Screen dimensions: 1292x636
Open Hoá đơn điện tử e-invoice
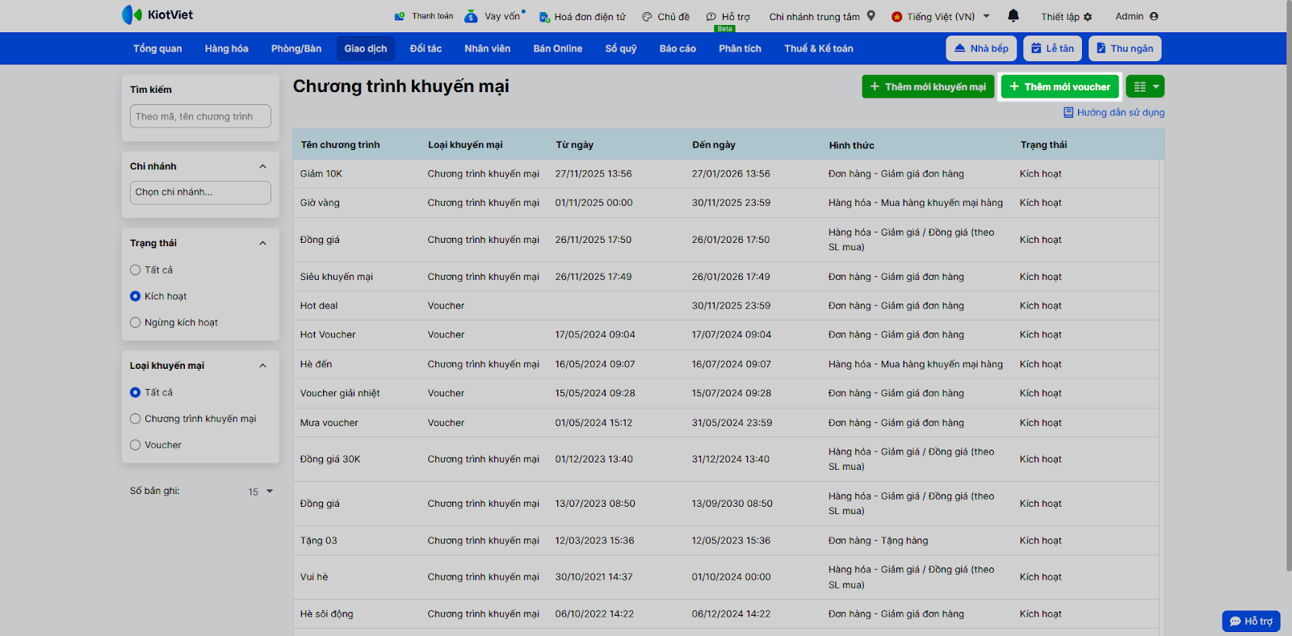[544, 17]
